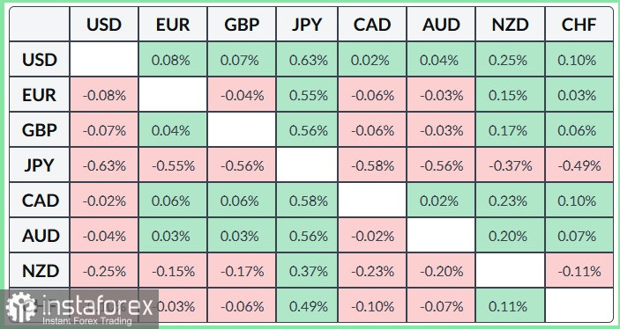Select the NZD/CHF cell showing -0.11%
Image resolution: width=620 pixels, height=329 pixels.
point(579,271)
